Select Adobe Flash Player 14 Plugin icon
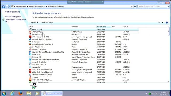This screenshot has height=96, width=171. tap(30, 70)
